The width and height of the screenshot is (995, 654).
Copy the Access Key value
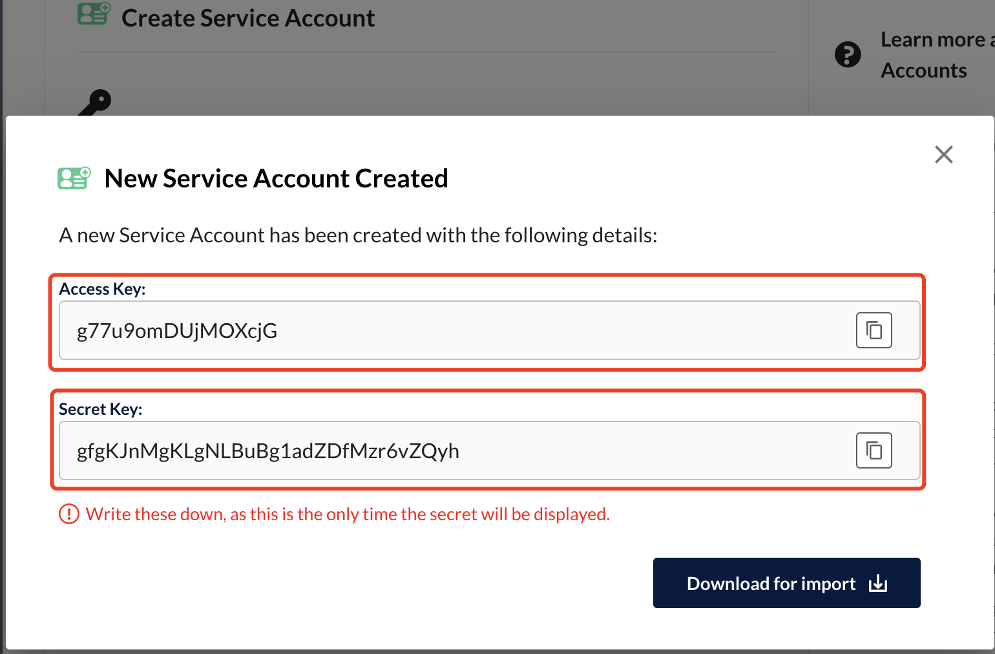point(874,330)
